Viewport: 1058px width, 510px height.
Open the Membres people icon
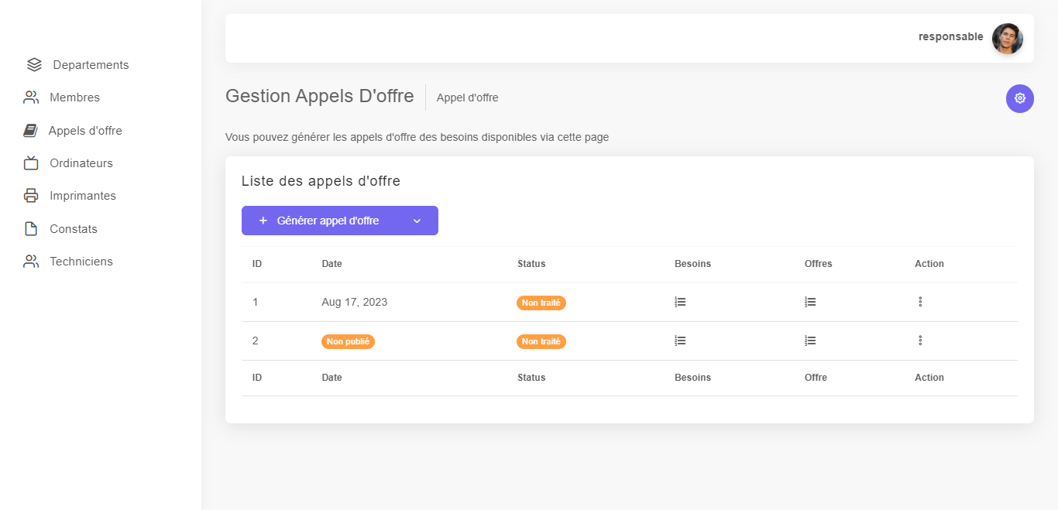point(31,97)
